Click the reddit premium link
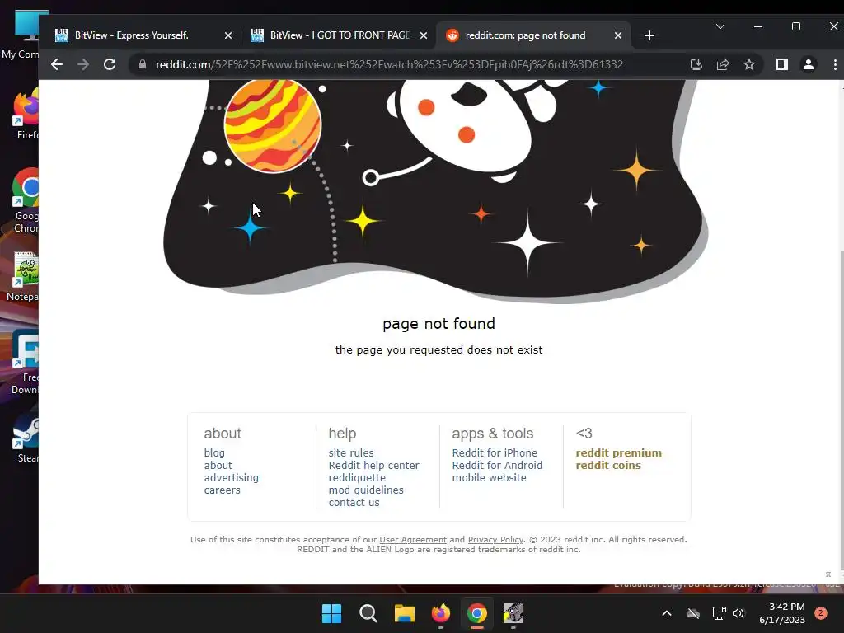The image size is (844, 633). [618, 452]
